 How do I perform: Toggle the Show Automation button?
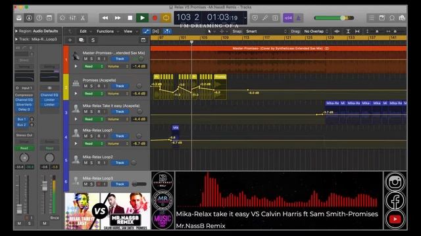click(x=146, y=31)
